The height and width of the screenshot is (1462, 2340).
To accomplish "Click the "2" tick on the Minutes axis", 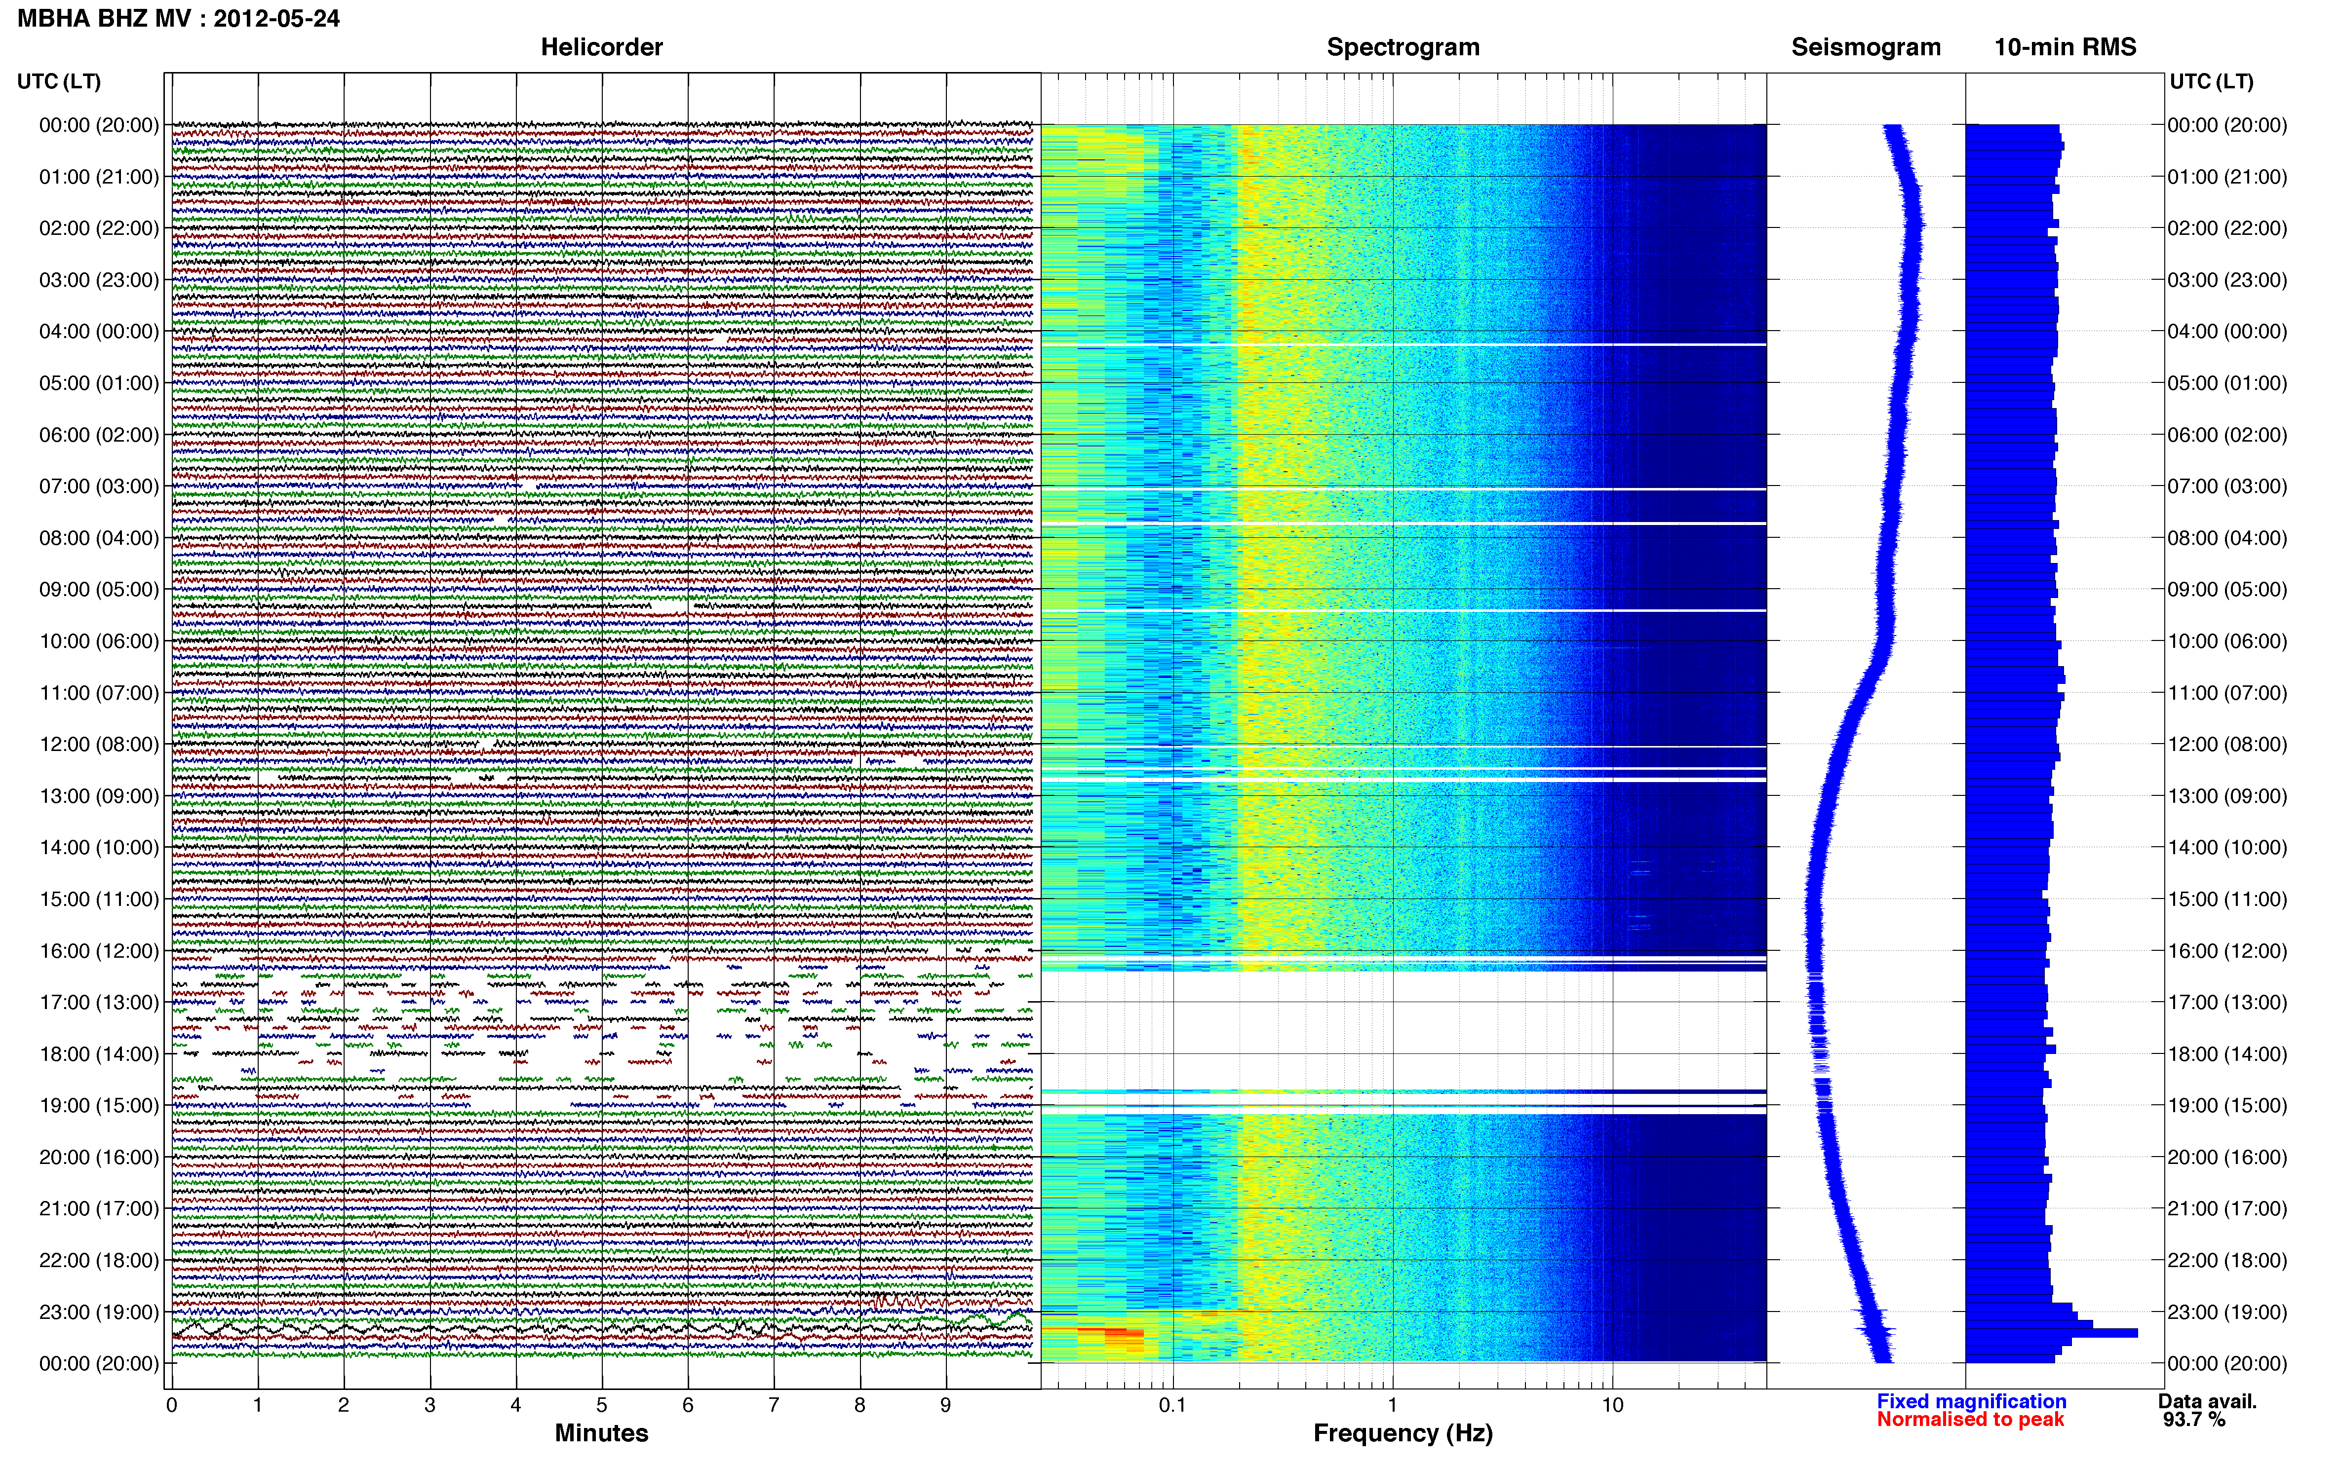I will [x=344, y=1406].
